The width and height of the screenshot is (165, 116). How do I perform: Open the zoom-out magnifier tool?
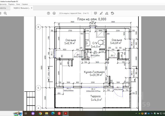click(x=5, y=13)
